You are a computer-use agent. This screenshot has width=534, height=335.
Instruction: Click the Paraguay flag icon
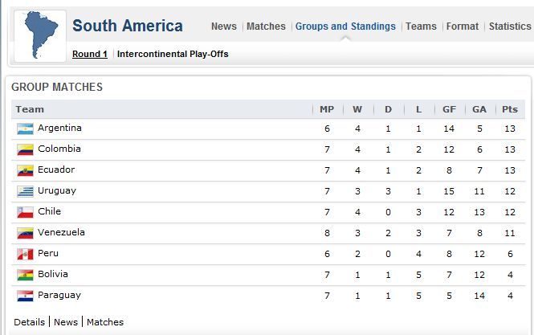pyautogui.click(x=25, y=296)
